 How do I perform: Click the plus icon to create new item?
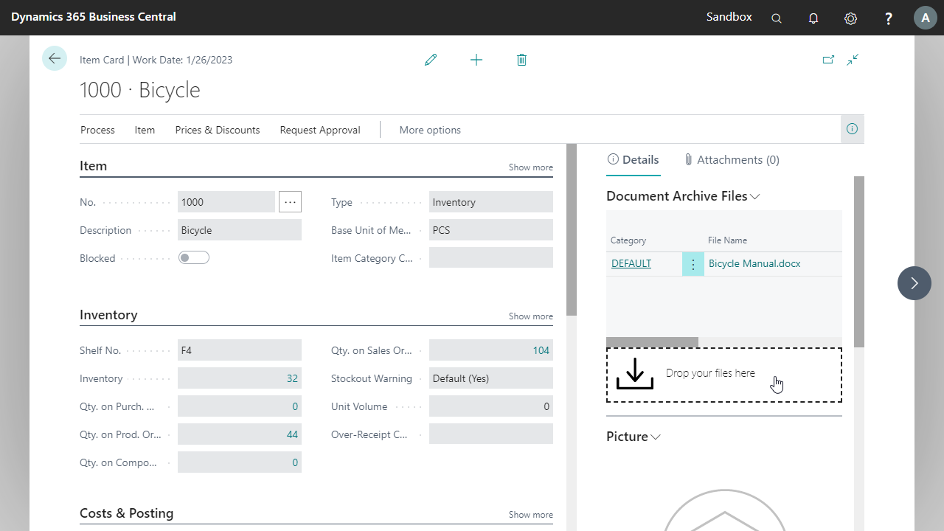pos(476,60)
